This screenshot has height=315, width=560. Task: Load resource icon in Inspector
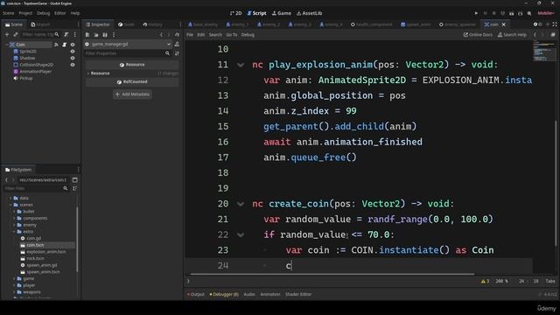coord(96,35)
